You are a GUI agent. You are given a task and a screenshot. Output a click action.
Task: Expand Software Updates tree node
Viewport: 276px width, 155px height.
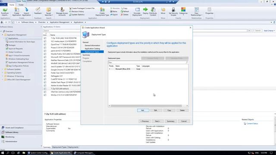(3, 69)
